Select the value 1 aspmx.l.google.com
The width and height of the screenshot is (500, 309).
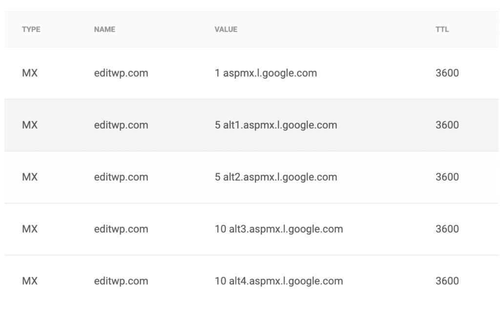[x=266, y=73]
